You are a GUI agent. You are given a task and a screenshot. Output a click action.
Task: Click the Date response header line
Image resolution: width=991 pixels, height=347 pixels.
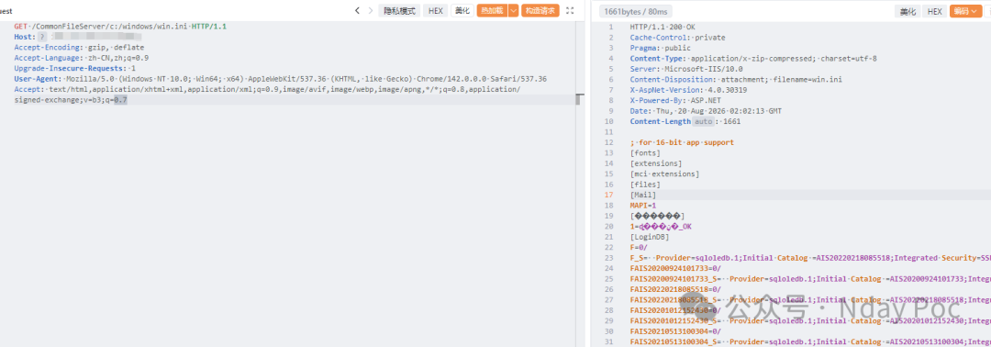tap(706, 110)
